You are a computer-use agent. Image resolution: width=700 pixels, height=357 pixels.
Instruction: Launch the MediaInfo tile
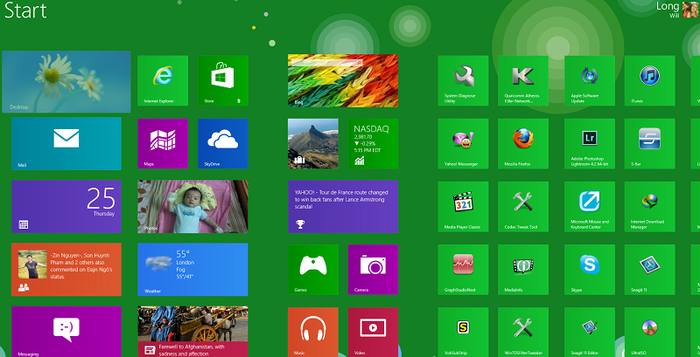coord(522,270)
